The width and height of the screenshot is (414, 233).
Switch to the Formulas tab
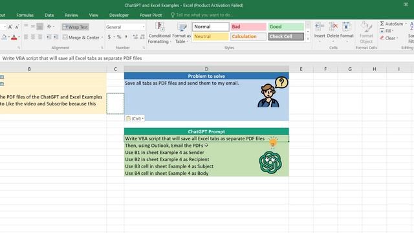point(25,15)
